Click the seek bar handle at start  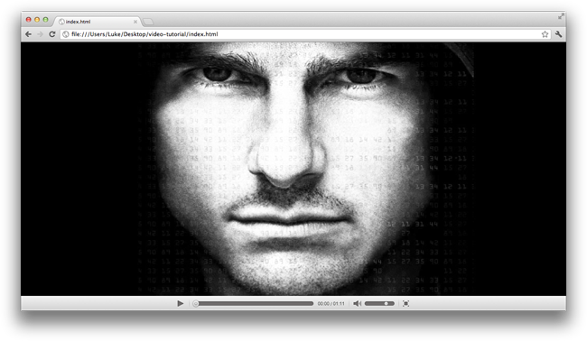point(195,304)
